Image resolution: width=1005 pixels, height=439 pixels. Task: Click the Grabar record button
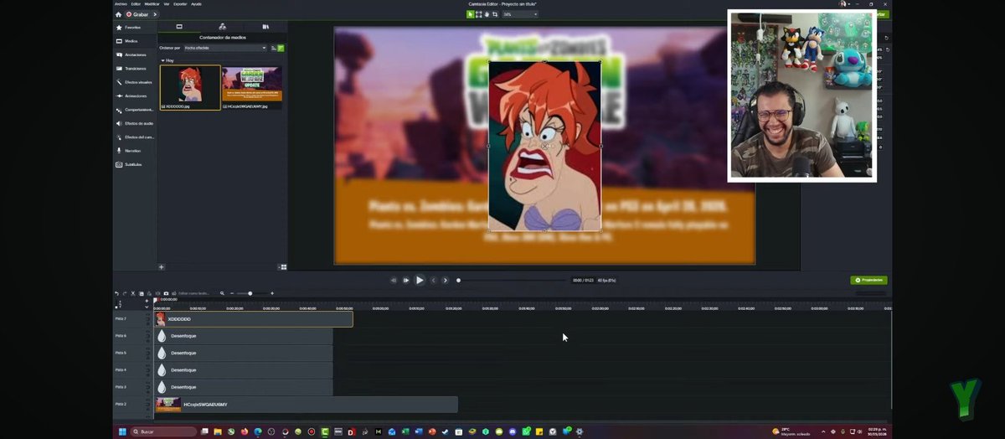pyautogui.click(x=137, y=14)
